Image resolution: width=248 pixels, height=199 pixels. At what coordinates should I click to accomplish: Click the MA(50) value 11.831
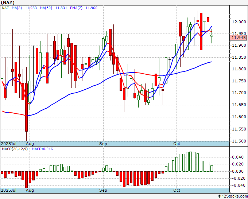(x=61, y=8)
